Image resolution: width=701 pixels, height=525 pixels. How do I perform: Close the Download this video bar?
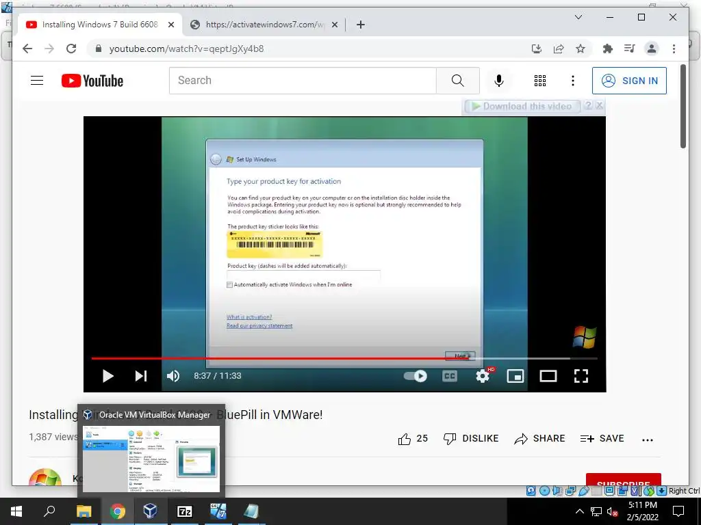coord(600,105)
